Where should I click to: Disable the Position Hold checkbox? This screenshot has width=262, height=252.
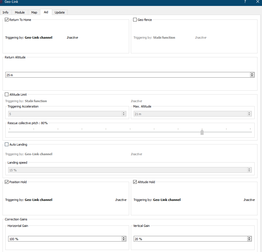(x=7, y=182)
